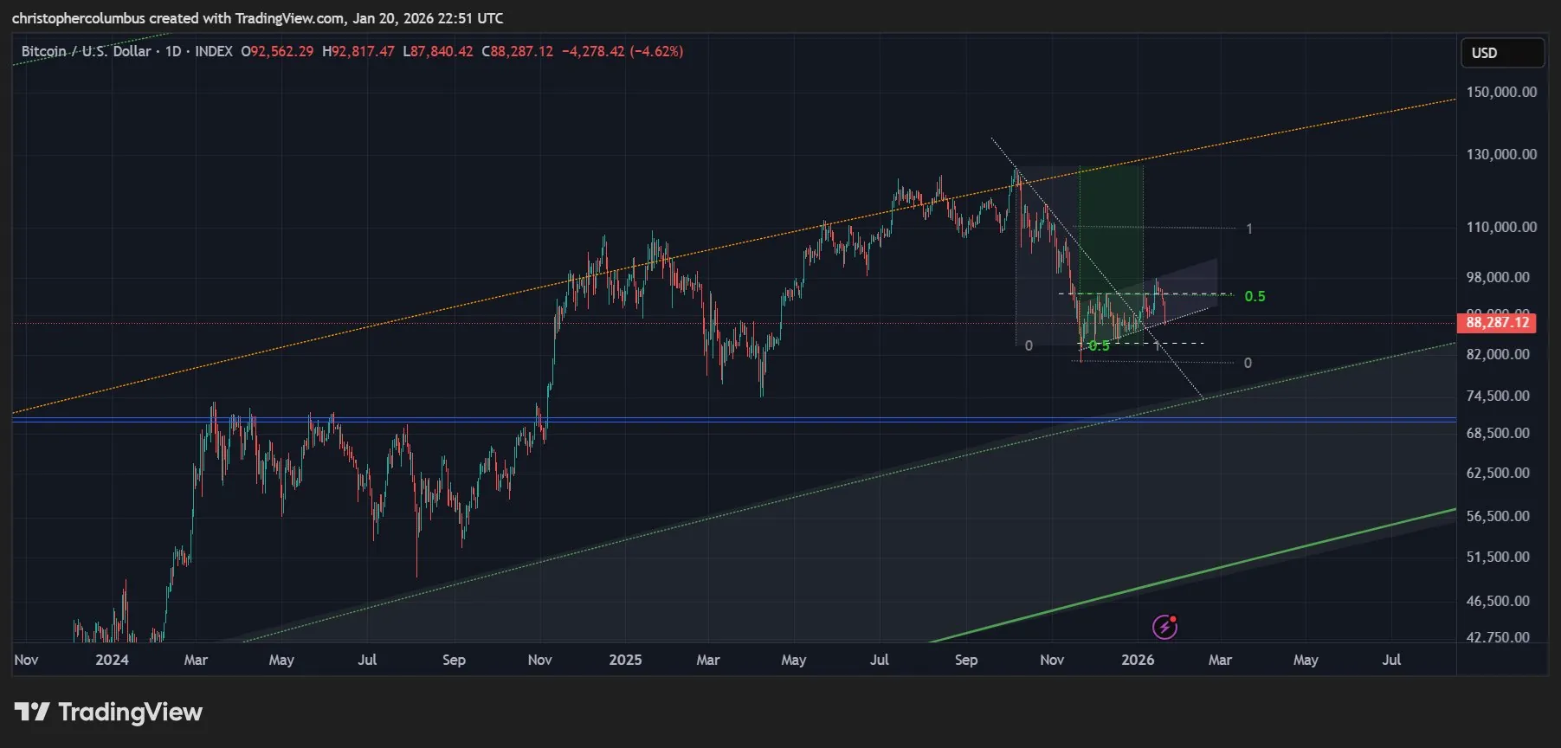This screenshot has width=1561, height=748.
Task: Click the red percentage change (−4.62%) value
Action: [x=656, y=51]
